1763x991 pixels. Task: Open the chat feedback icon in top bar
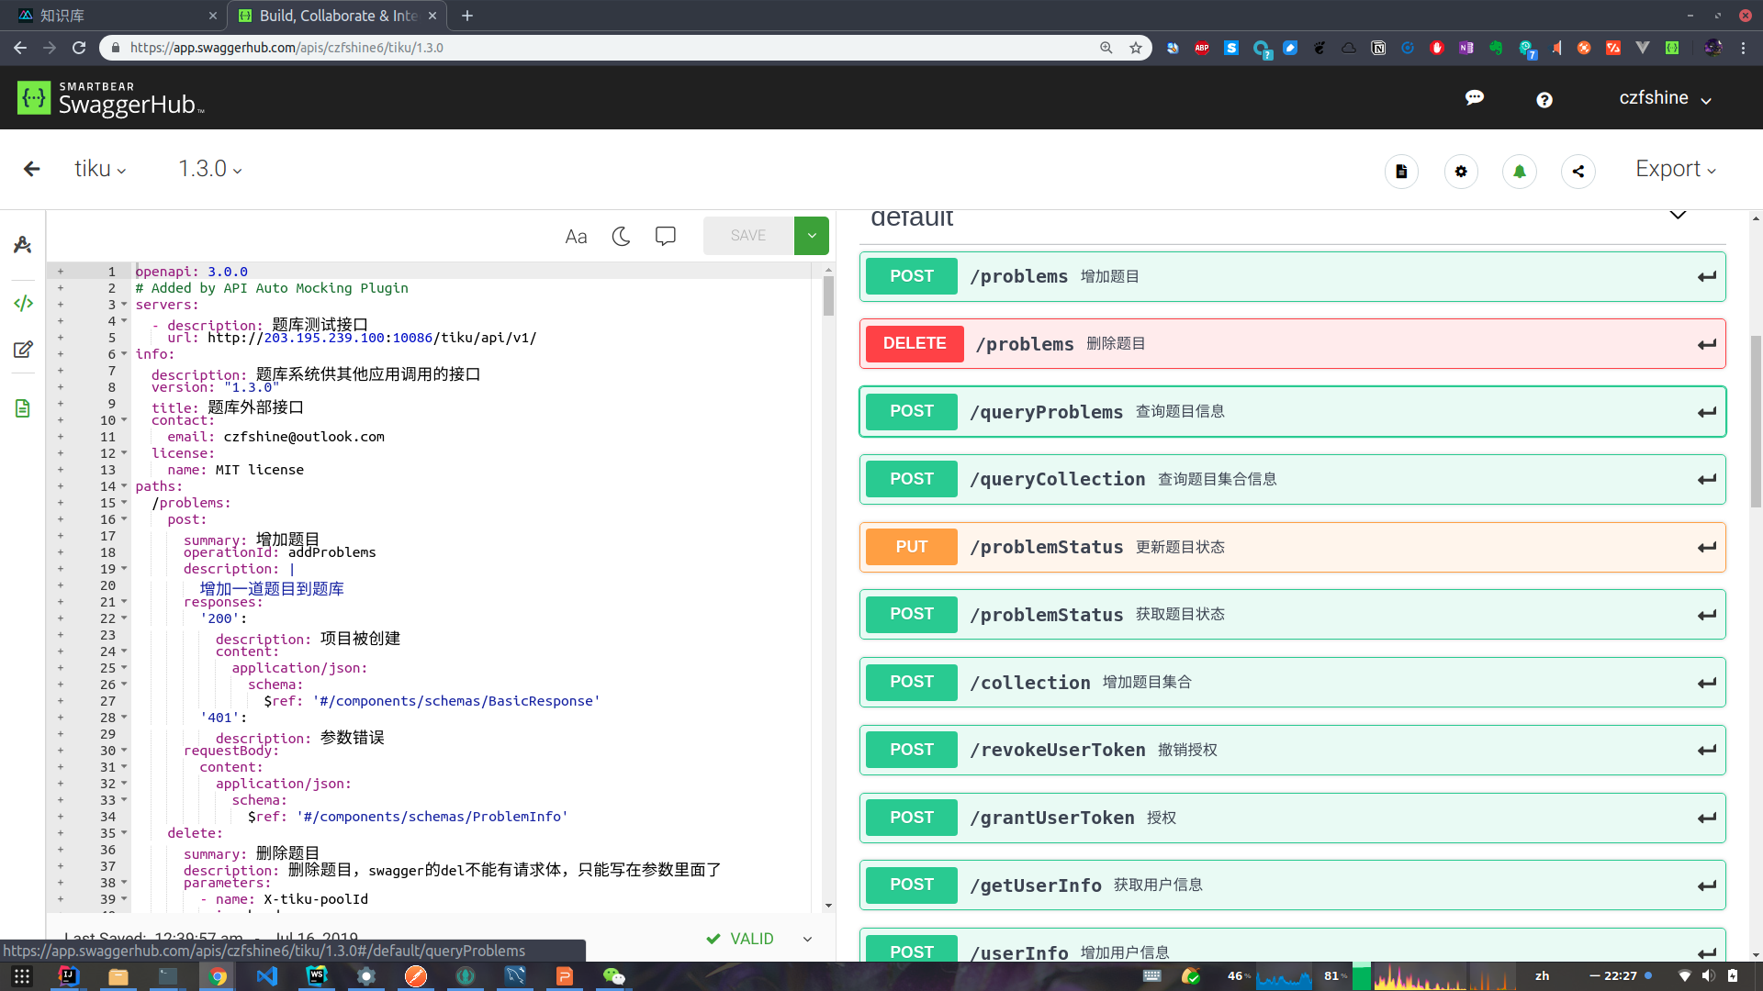pos(1475,98)
